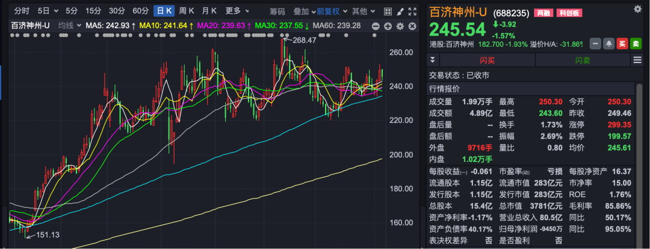
Task: Click the 百济神州-U chart title label
Action: (30, 26)
